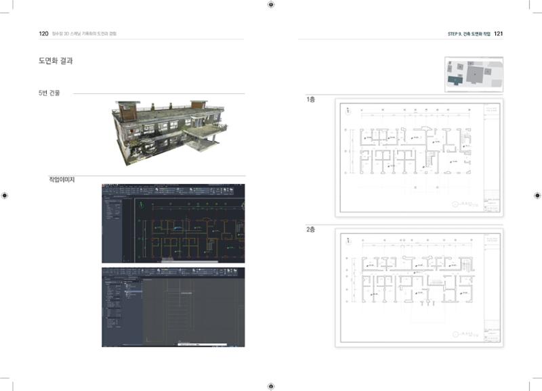Viewport: 542px width, 391px height.
Task: Click the command line input in second CAD screenshot
Action: (x=202, y=344)
